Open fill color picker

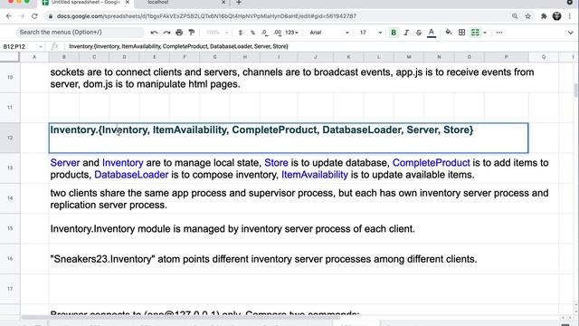pyautogui.click(x=449, y=33)
